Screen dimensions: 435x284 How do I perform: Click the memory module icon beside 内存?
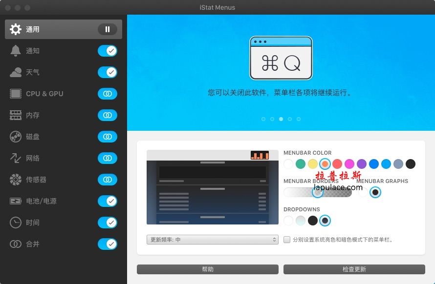pos(16,115)
